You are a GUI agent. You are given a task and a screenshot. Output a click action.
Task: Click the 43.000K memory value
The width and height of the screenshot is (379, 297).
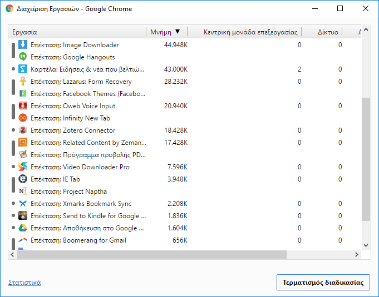(176, 69)
